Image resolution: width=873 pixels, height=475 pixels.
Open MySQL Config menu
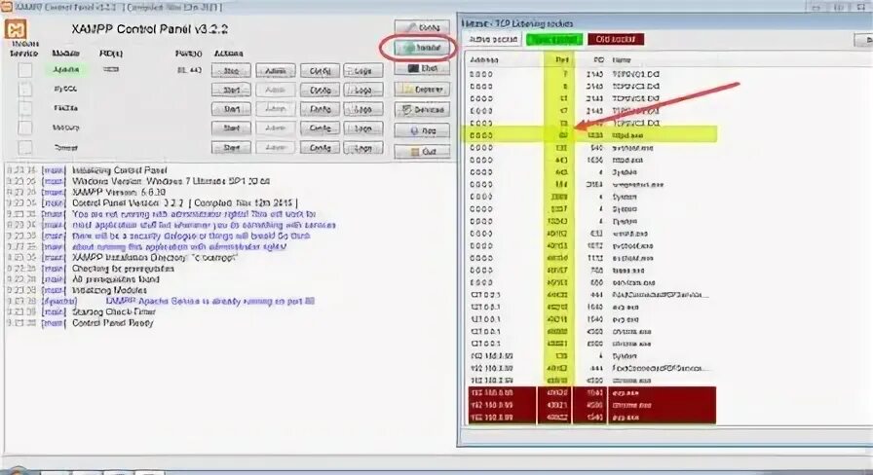321,90
